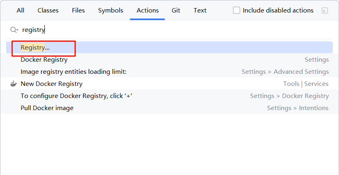Switch to the Classes tab

point(48,10)
